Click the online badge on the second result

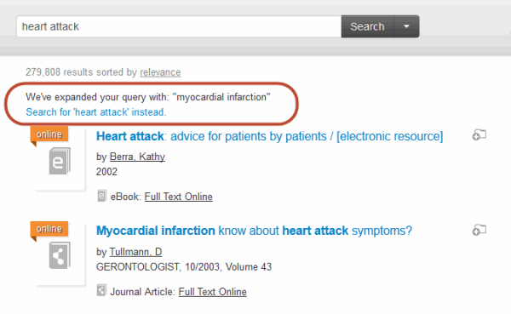click(x=49, y=229)
